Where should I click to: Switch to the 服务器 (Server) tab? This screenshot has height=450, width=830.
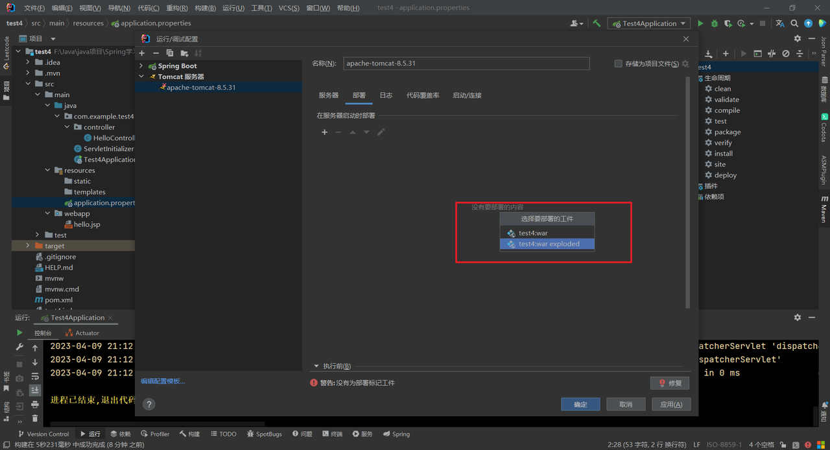[329, 95]
